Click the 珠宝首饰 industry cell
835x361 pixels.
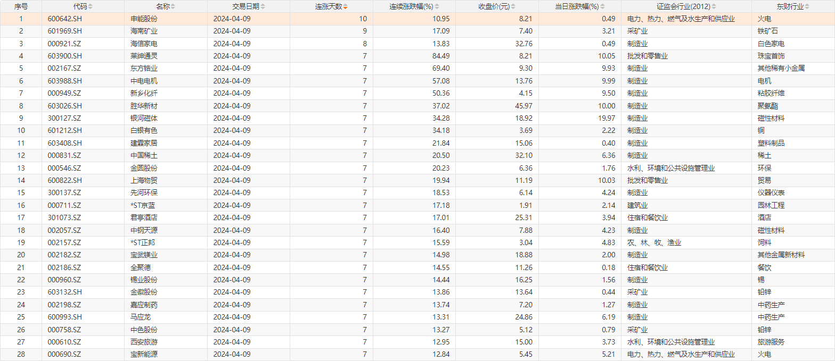(x=771, y=56)
